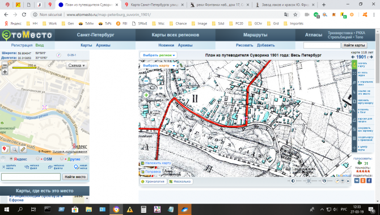Adjust the map transparency slider
The image size is (380, 215).
coord(324,181)
